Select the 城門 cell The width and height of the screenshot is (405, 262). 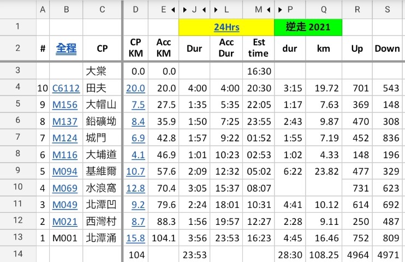[102, 138]
